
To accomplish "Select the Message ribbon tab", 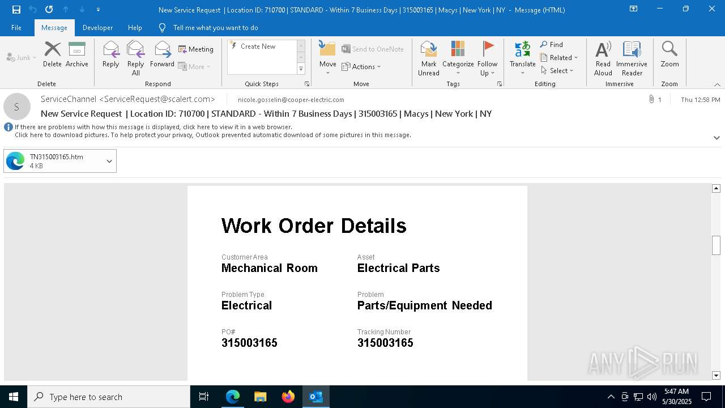I will point(54,28).
